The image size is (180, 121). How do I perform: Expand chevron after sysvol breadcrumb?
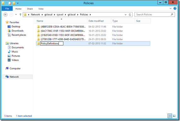(x=65, y=15)
